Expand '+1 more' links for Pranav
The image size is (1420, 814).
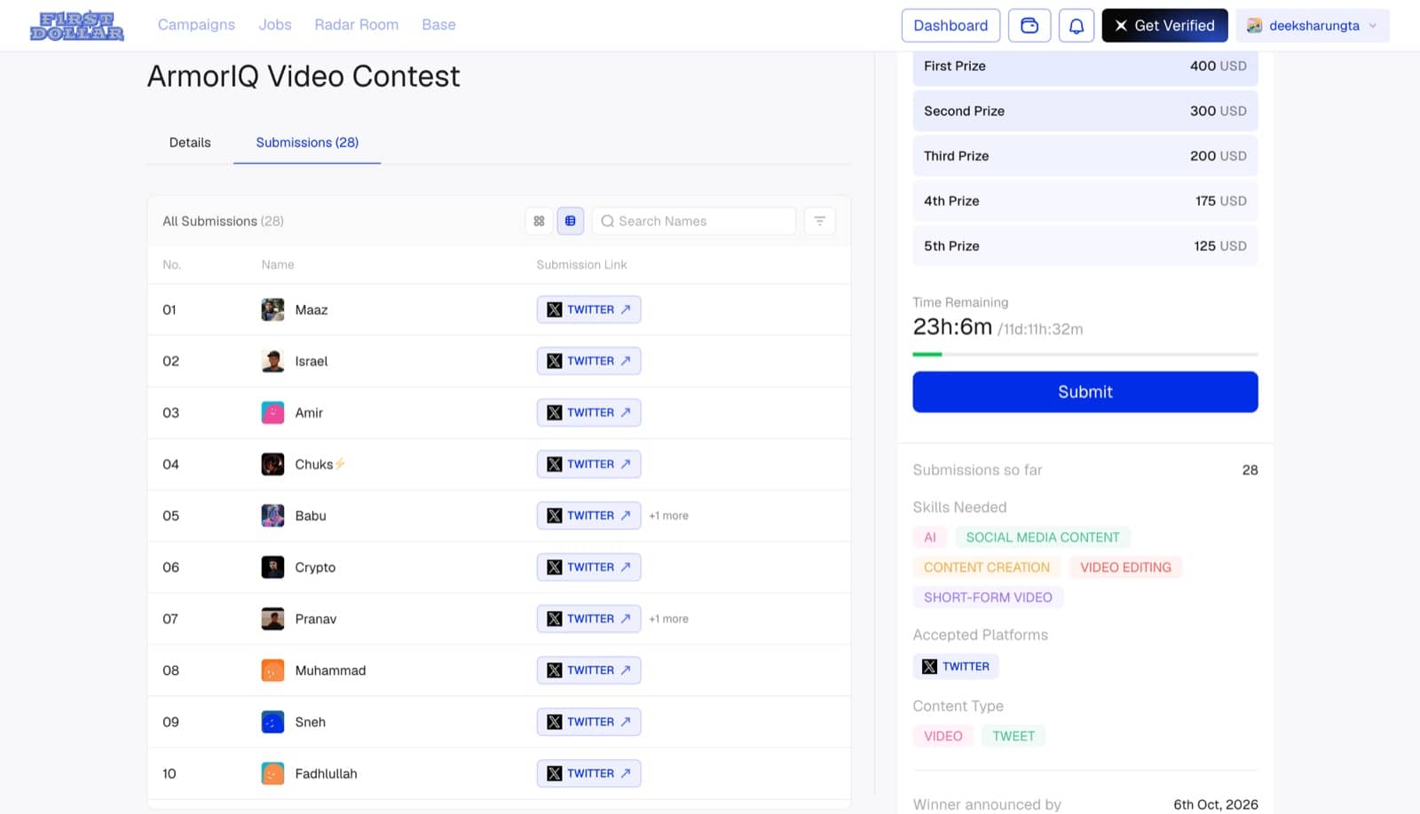pos(668,619)
